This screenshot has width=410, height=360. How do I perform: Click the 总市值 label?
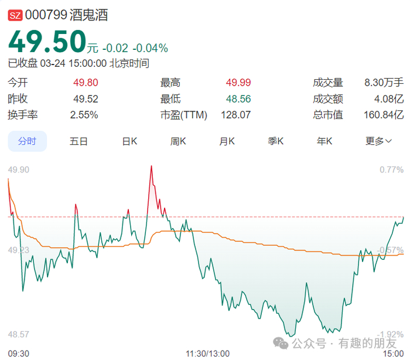(x=328, y=115)
